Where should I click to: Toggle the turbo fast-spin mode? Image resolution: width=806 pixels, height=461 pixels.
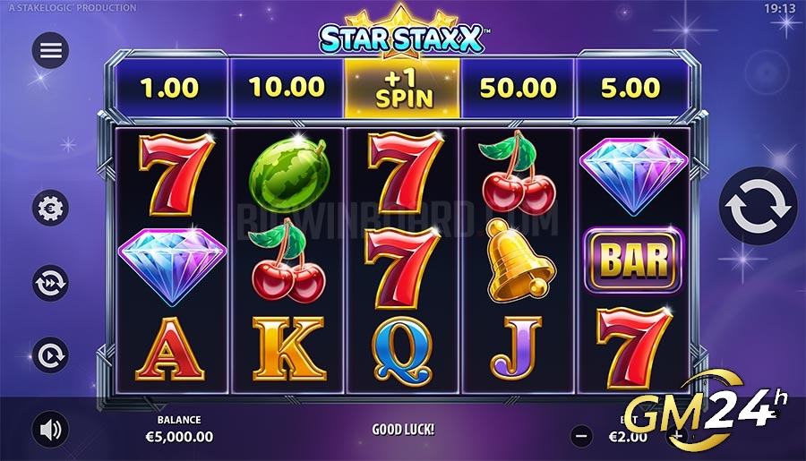click(x=50, y=283)
